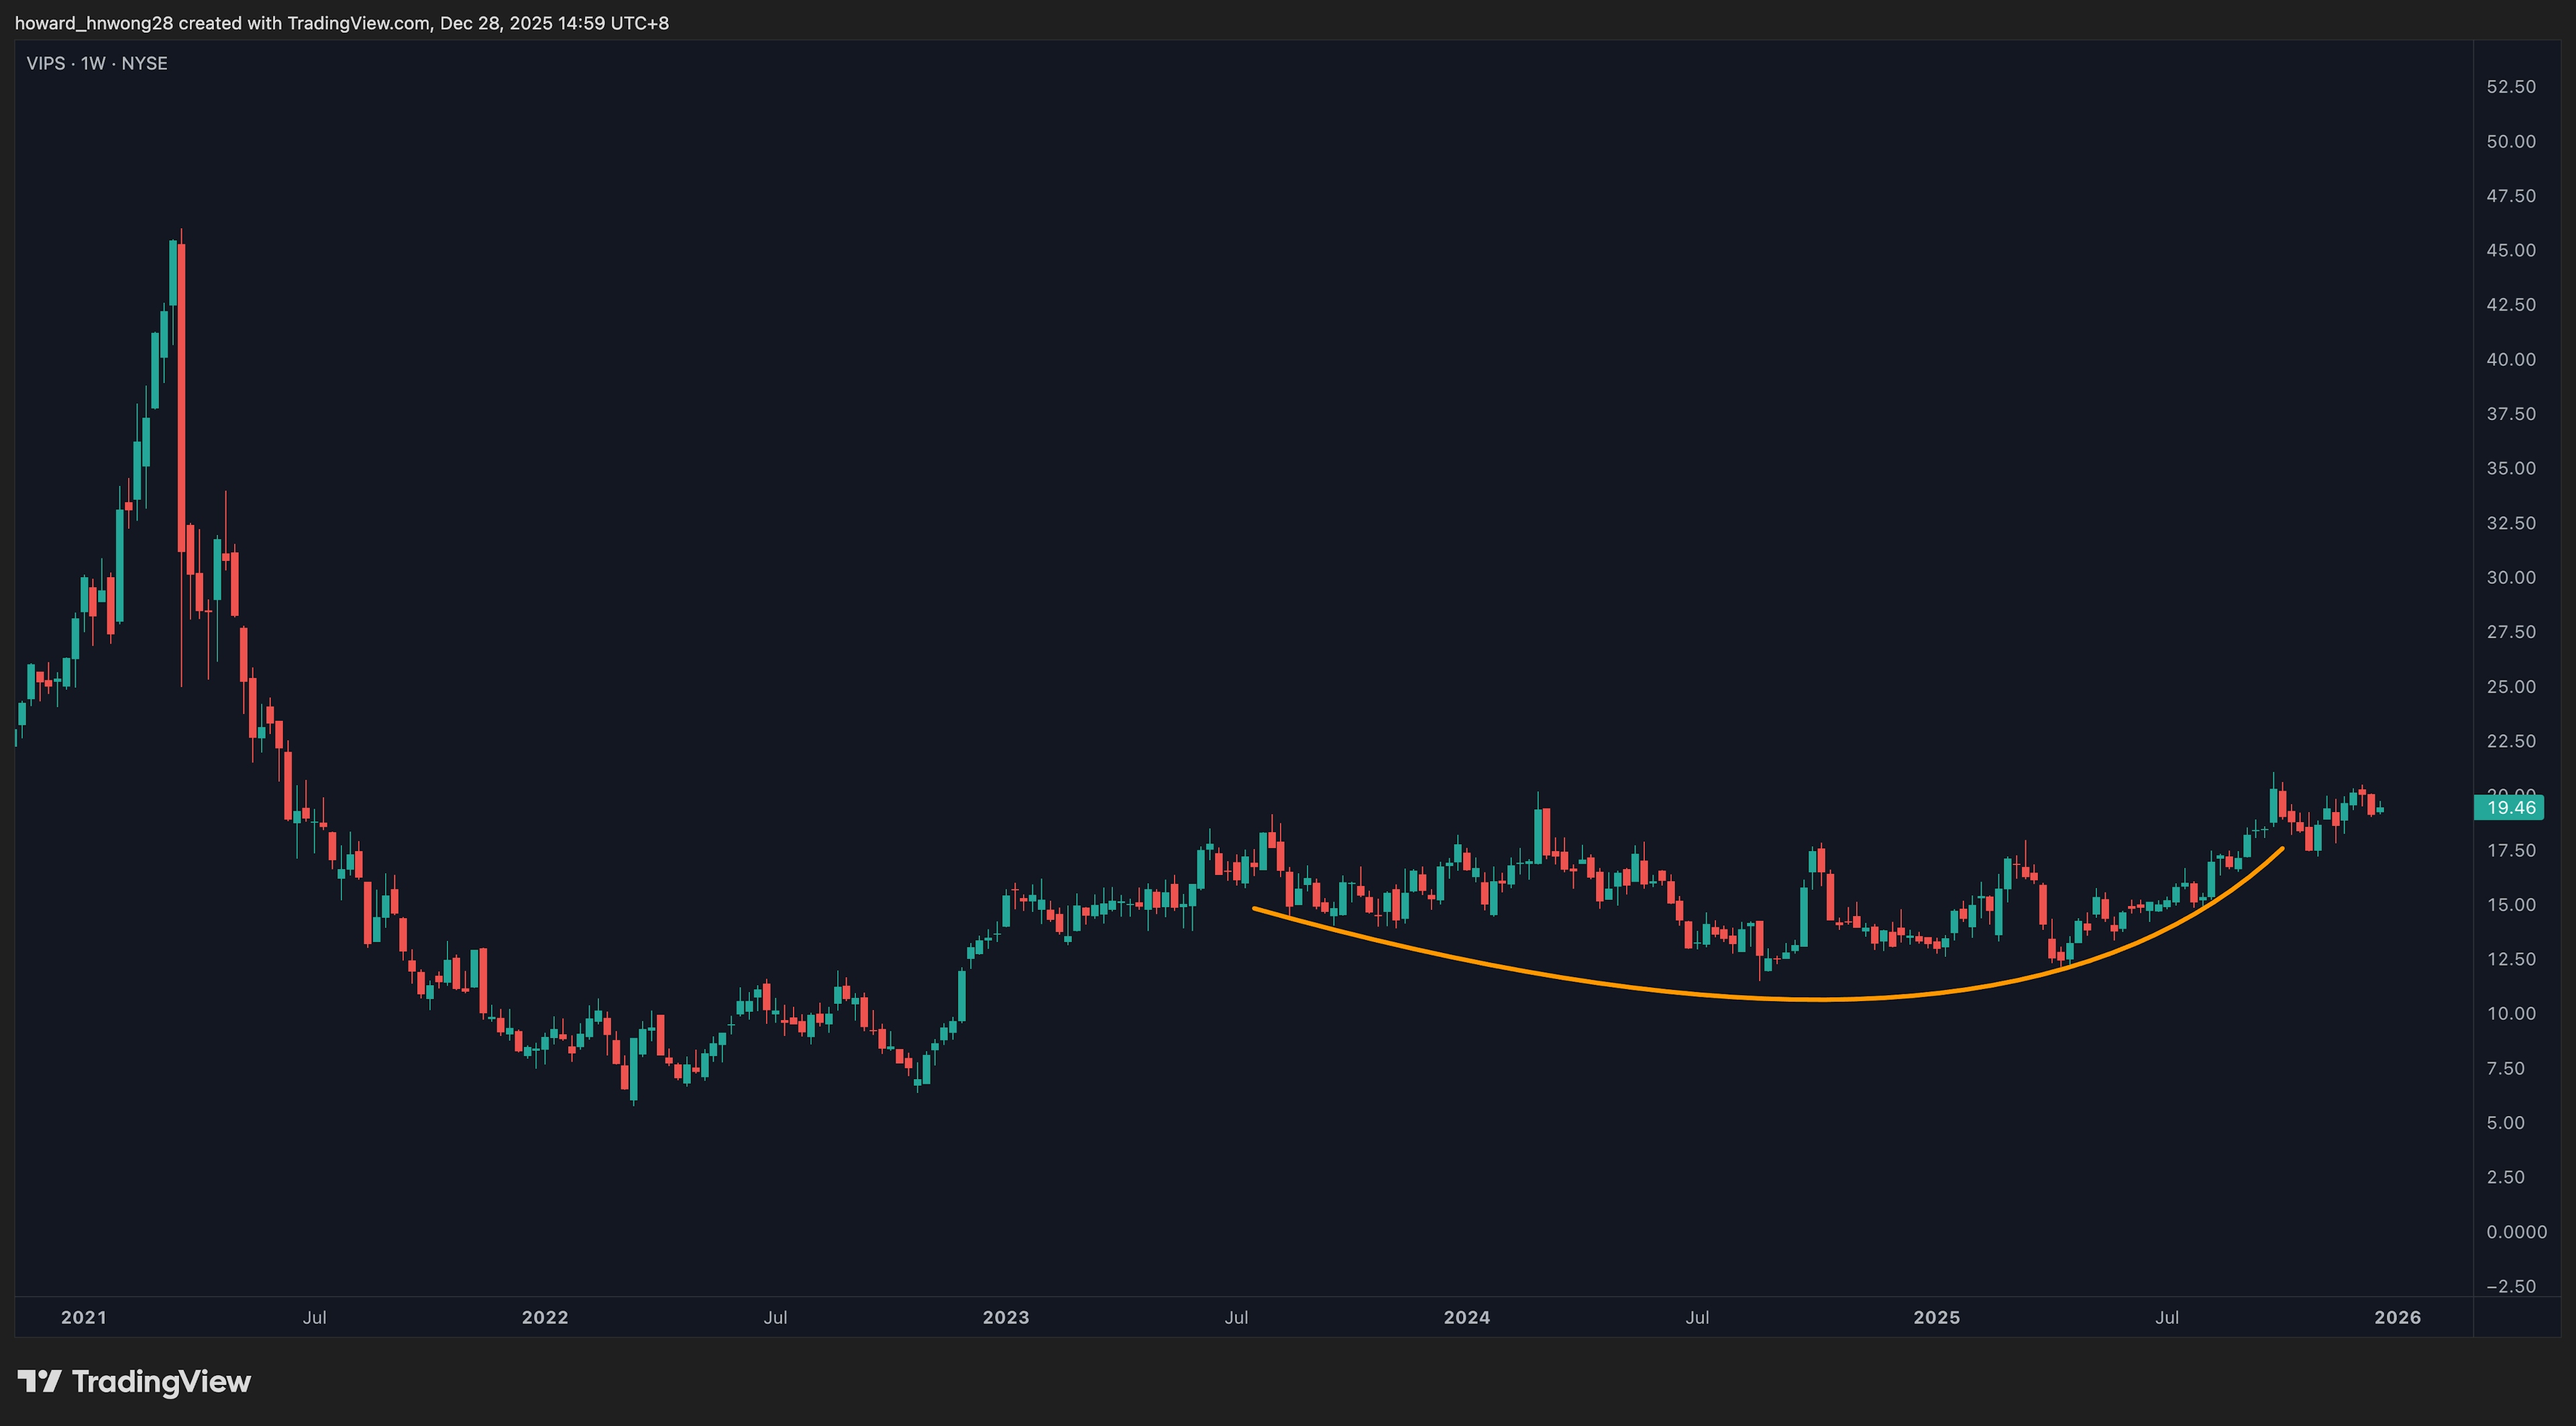This screenshot has width=2576, height=1426.
Task: Click the 19.46 current price tag
Action: [2510, 807]
